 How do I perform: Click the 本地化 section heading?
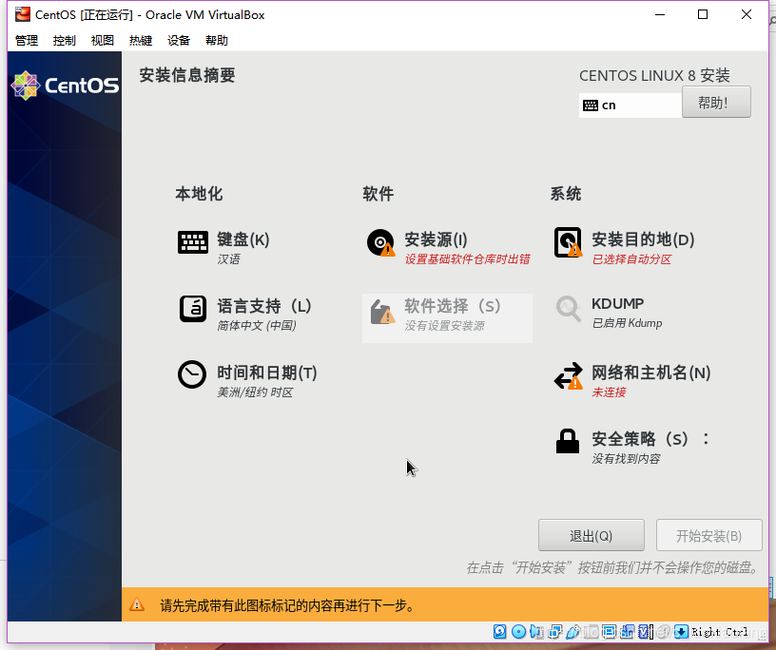pos(199,194)
